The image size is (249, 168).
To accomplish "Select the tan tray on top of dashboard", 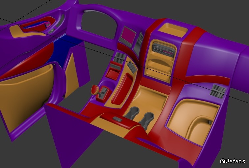I will [x=173, y=30].
